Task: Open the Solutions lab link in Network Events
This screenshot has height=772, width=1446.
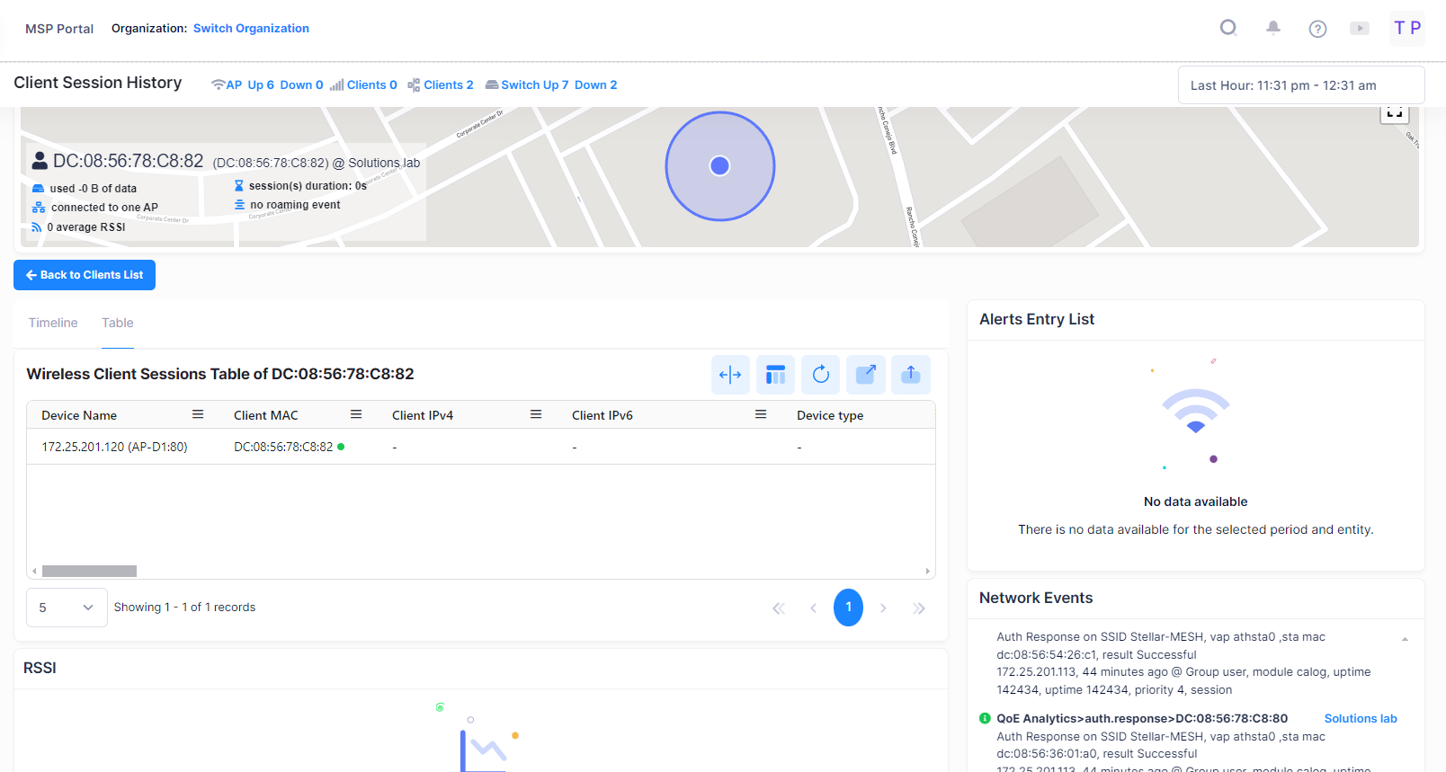Action: click(x=1361, y=718)
